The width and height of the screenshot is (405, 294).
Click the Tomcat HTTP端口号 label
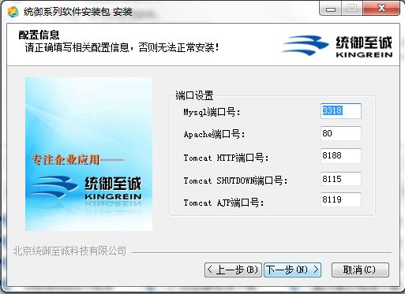(226, 158)
